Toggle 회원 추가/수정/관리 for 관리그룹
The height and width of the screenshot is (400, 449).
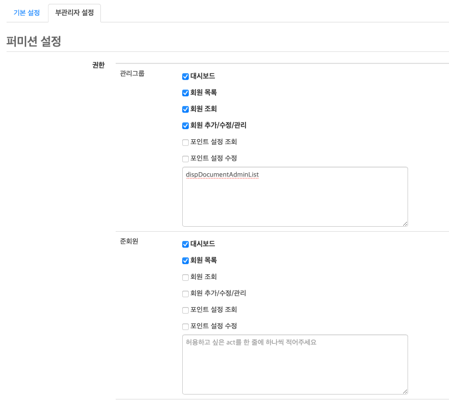click(185, 126)
